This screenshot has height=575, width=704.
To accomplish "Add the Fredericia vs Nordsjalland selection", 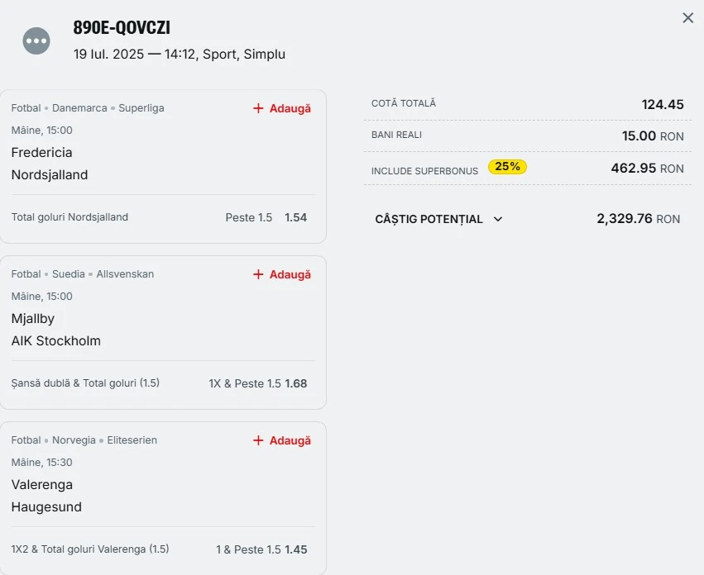I will click(282, 108).
